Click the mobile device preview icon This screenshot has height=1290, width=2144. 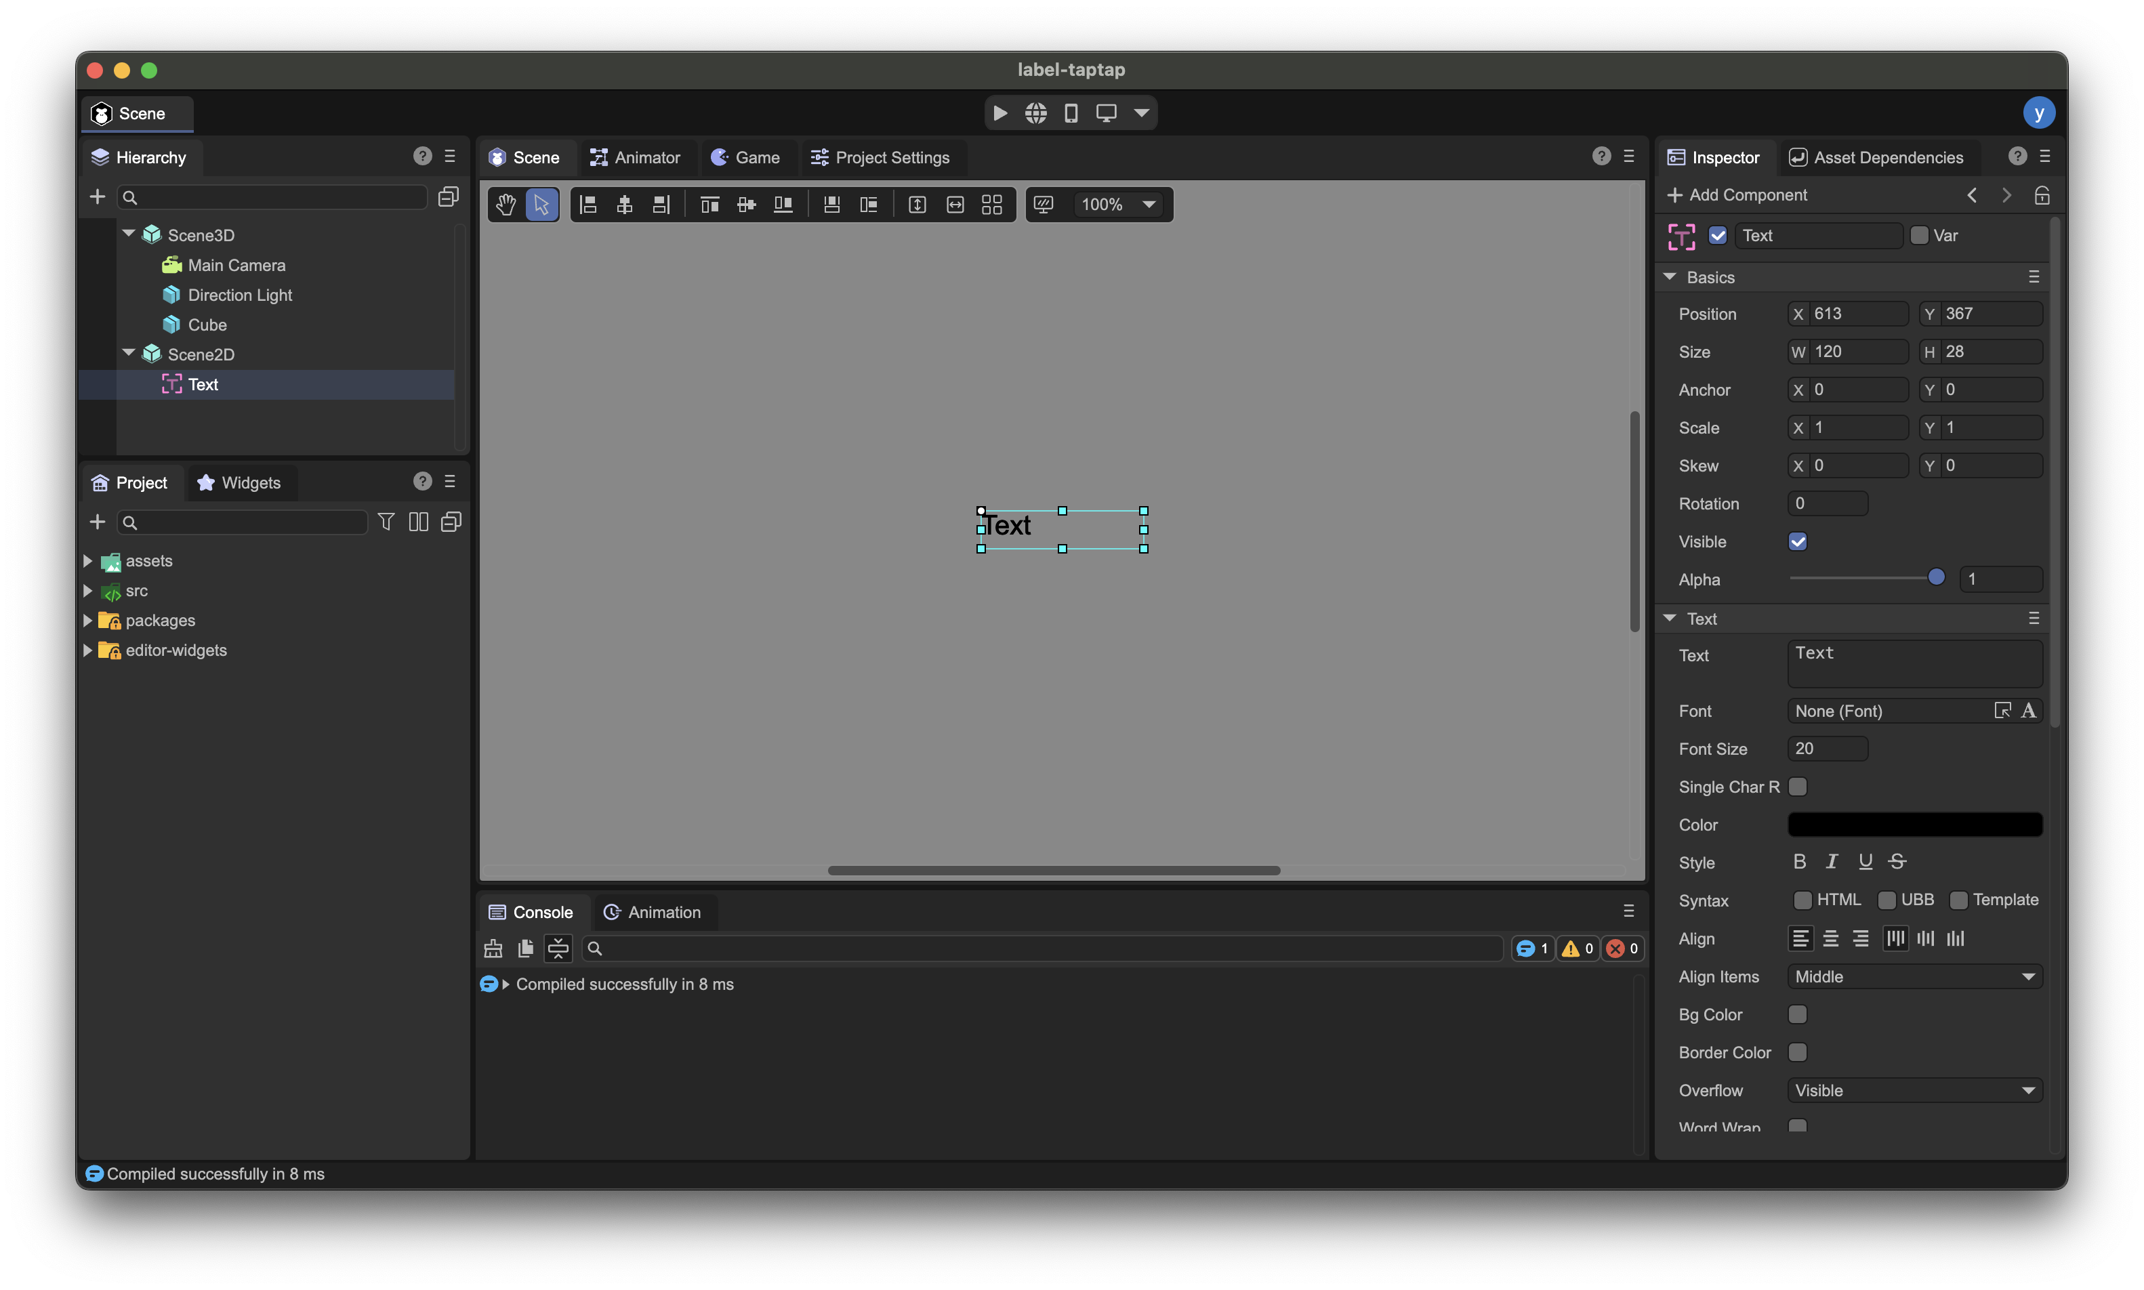click(1071, 113)
